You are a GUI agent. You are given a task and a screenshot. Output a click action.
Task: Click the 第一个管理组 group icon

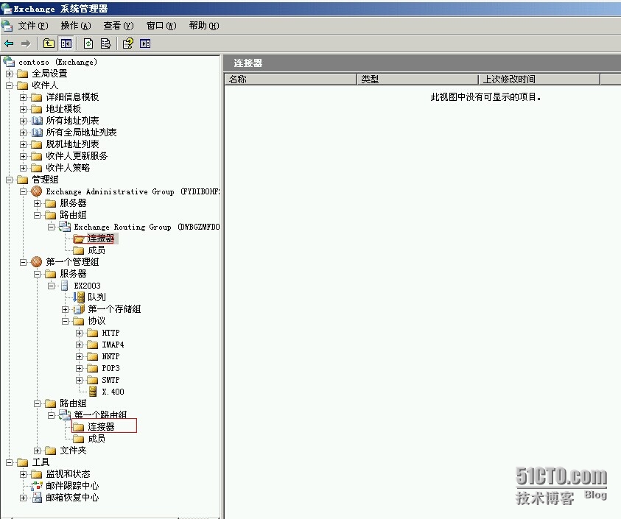(36, 261)
